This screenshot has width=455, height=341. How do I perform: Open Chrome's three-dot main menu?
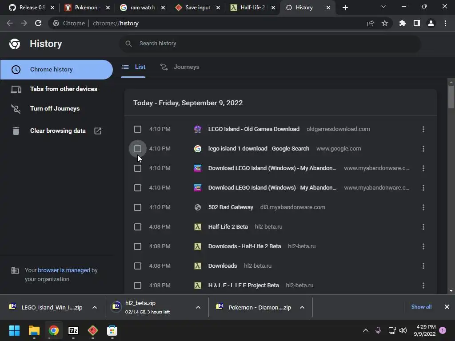445,23
